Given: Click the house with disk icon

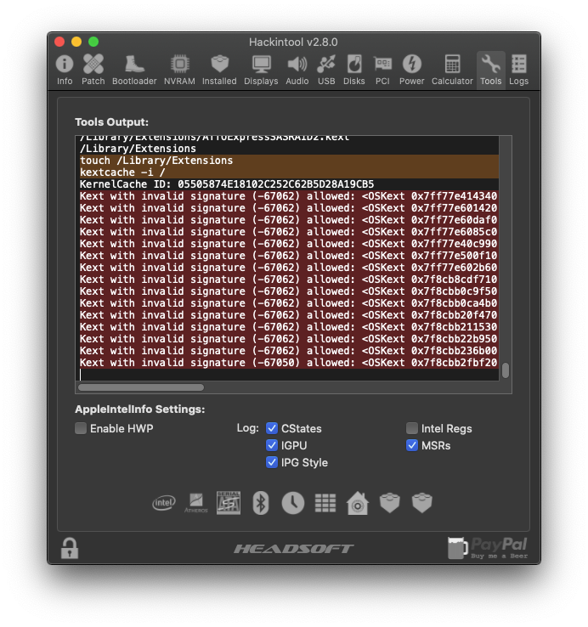Looking at the screenshot, I should coord(358,503).
